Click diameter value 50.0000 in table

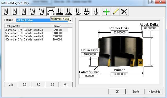(x=57, y=33)
